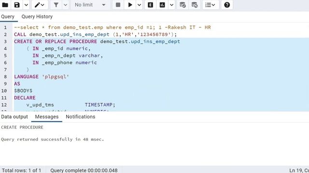Run Explain Analyze chart icon

(162, 5)
